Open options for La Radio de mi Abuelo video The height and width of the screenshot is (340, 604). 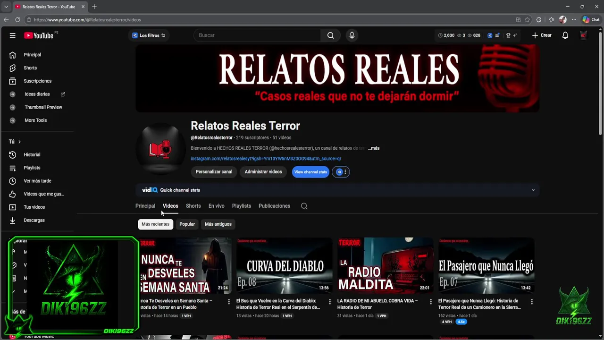click(x=431, y=301)
